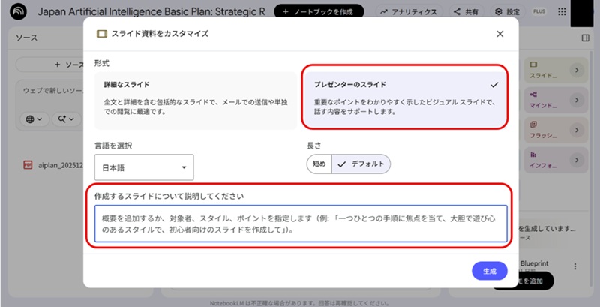Click the slide description text field
Viewport: 600px width, 307px height.
301,224
